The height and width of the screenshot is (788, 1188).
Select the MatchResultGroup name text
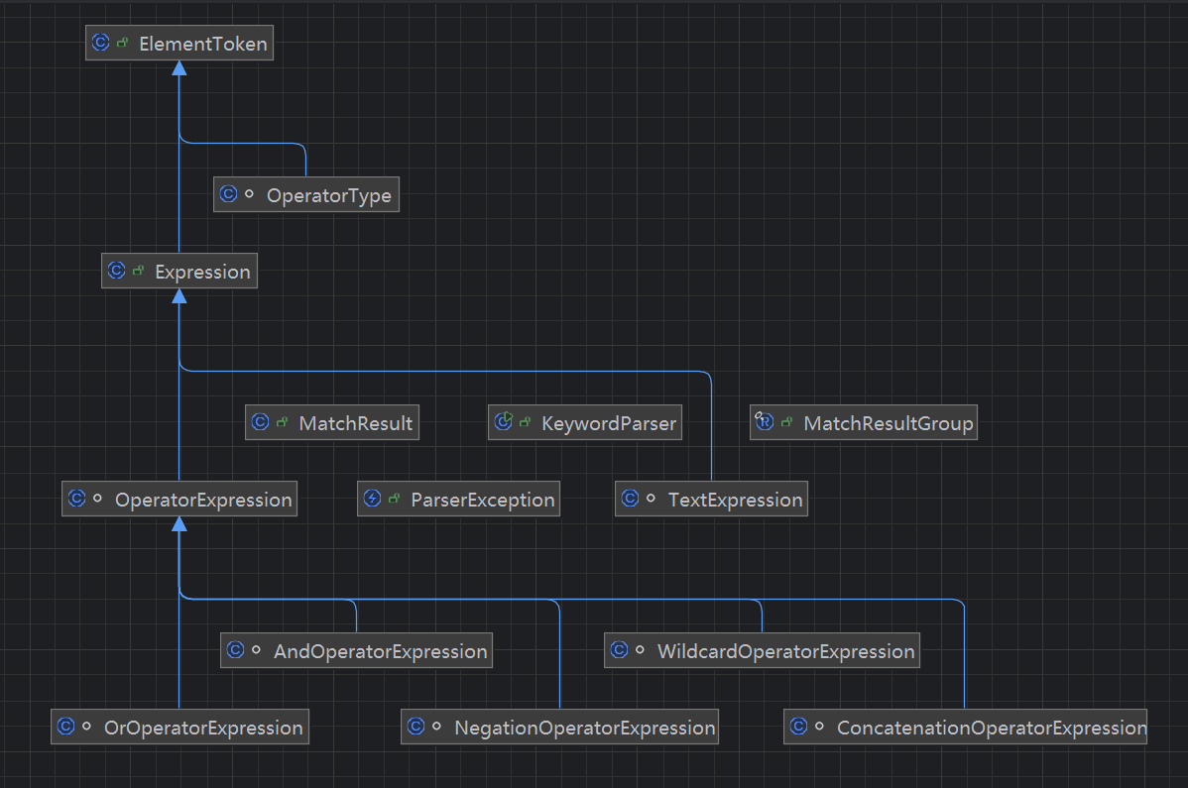coord(888,423)
